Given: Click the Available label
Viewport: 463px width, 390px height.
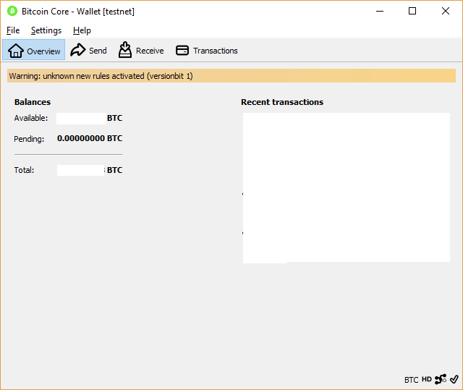Looking at the screenshot, I should pos(31,118).
